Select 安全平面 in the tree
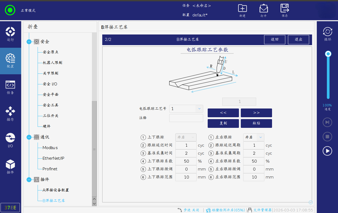 (x=51, y=95)
